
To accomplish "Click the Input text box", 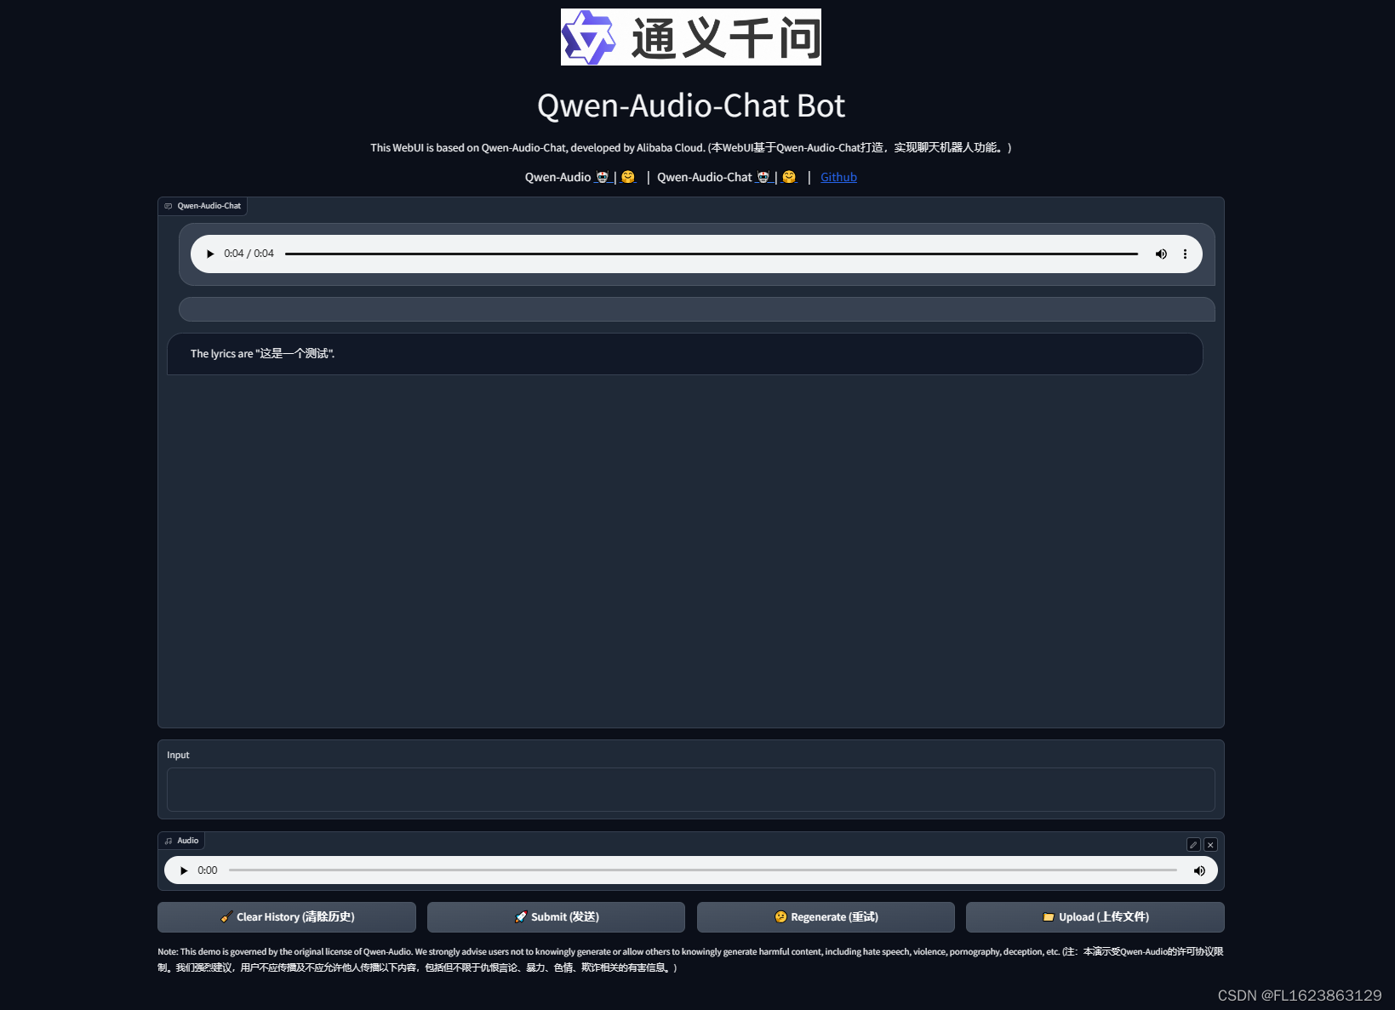I will 691,790.
